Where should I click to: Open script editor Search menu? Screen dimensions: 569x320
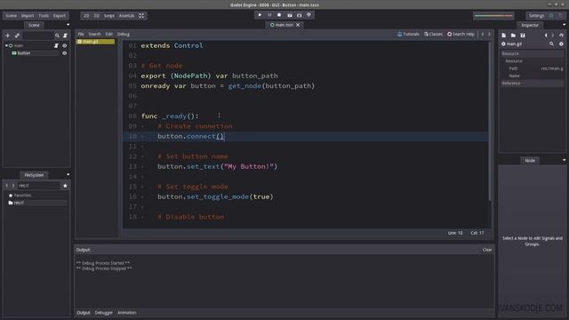(94, 34)
